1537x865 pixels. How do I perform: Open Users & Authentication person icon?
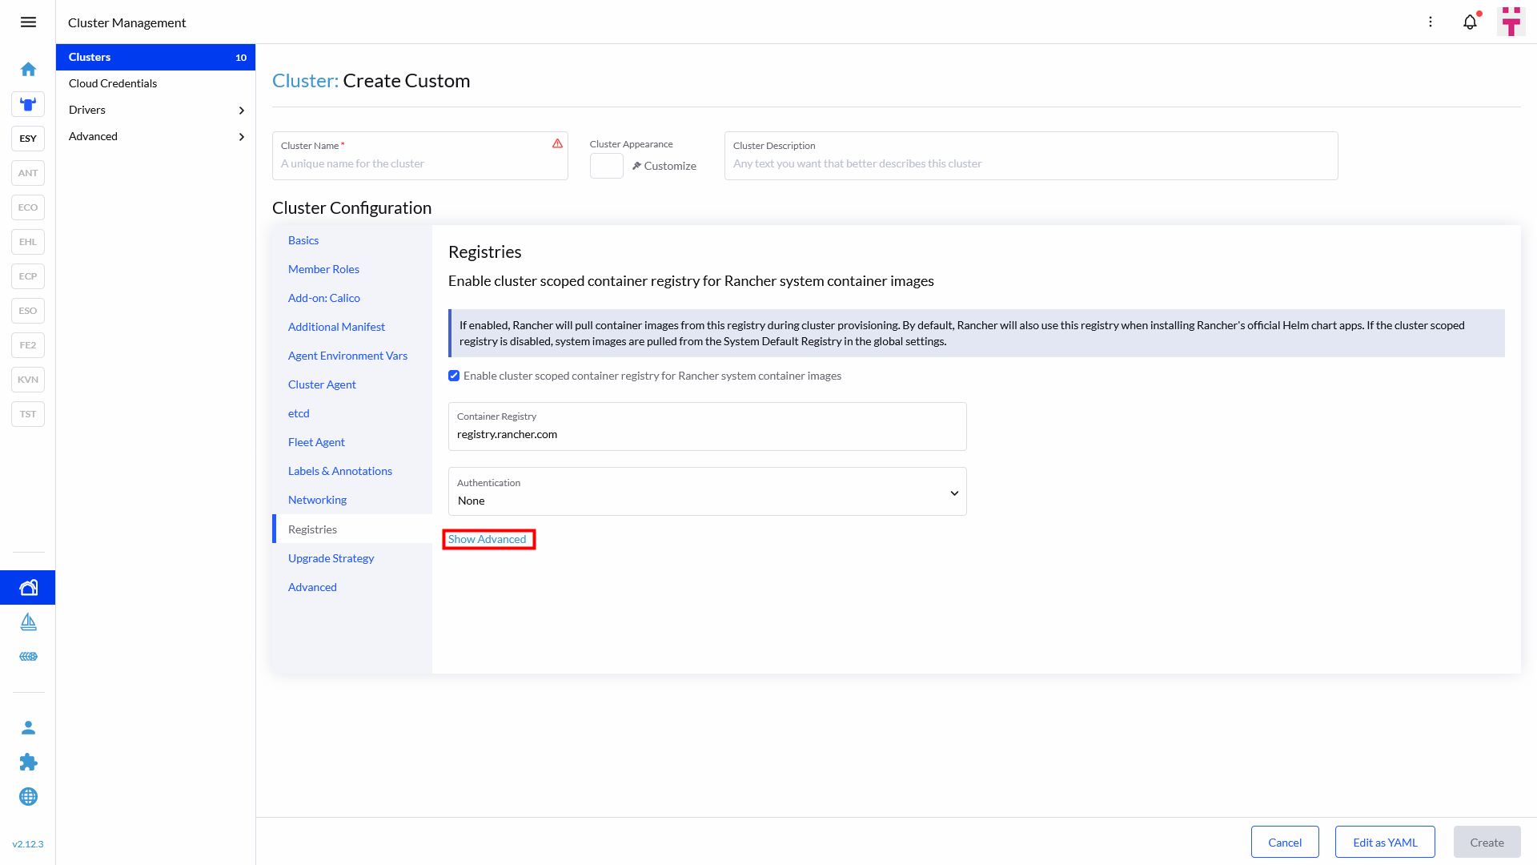[28, 727]
